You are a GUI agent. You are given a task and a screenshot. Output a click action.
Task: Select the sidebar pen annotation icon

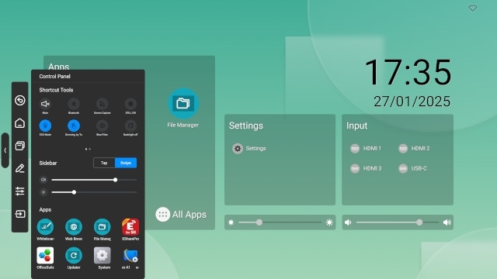coord(20,168)
